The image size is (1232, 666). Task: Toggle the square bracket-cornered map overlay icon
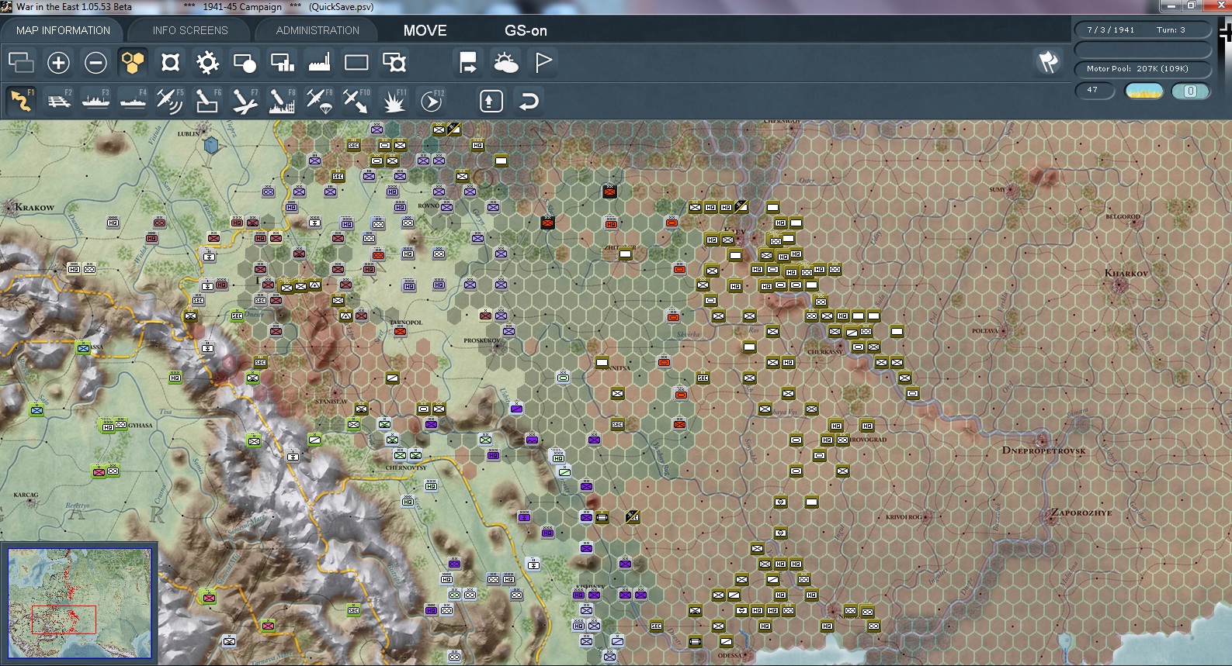170,62
